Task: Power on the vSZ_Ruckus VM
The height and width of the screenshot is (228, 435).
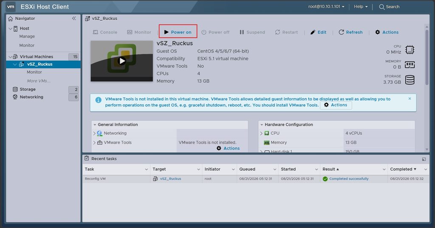Action: tap(178, 32)
